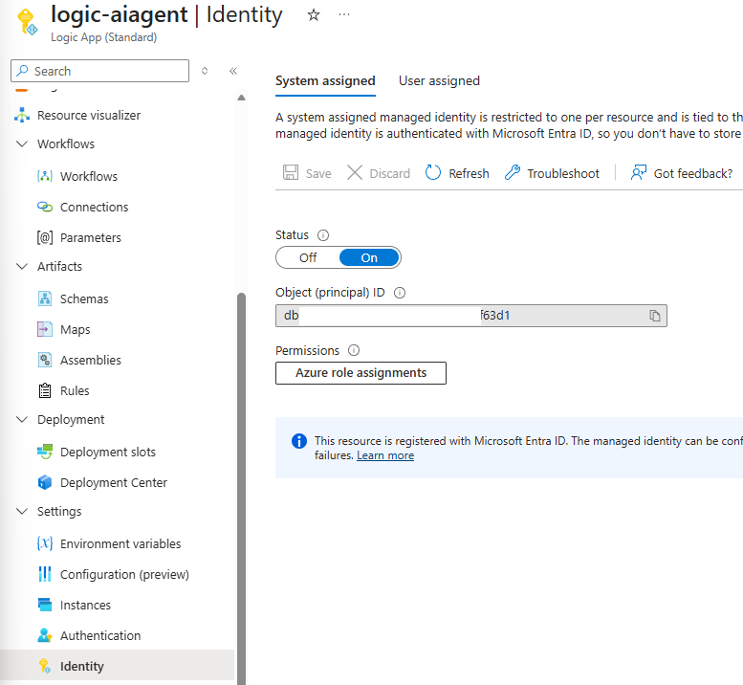Screen dimensions: 743x685
Task: Collapse the Workflows section
Action: [22, 144]
